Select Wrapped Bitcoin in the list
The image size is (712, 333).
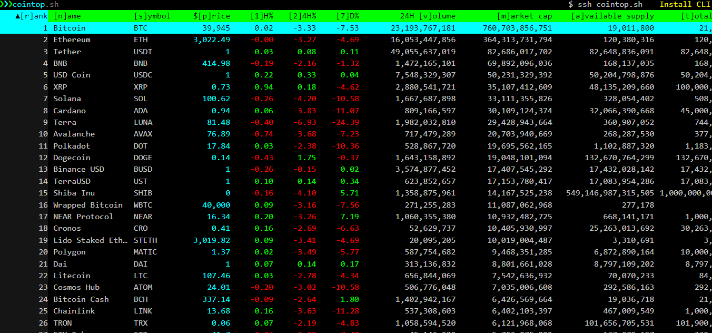(88, 205)
